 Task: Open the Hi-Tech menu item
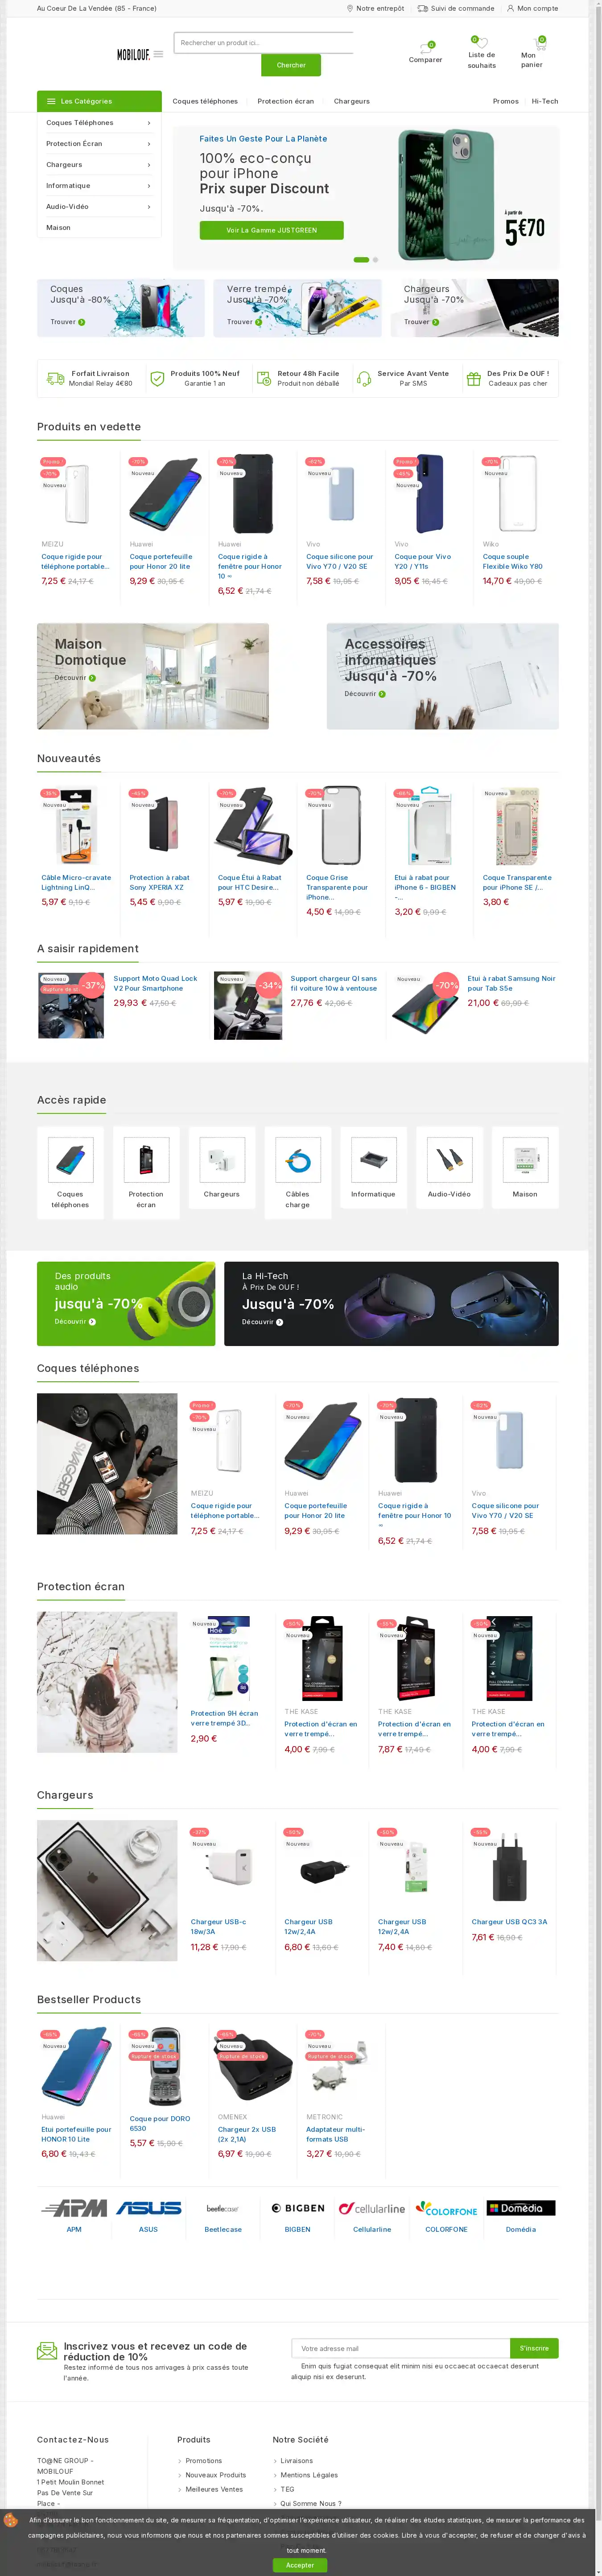click(x=545, y=101)
